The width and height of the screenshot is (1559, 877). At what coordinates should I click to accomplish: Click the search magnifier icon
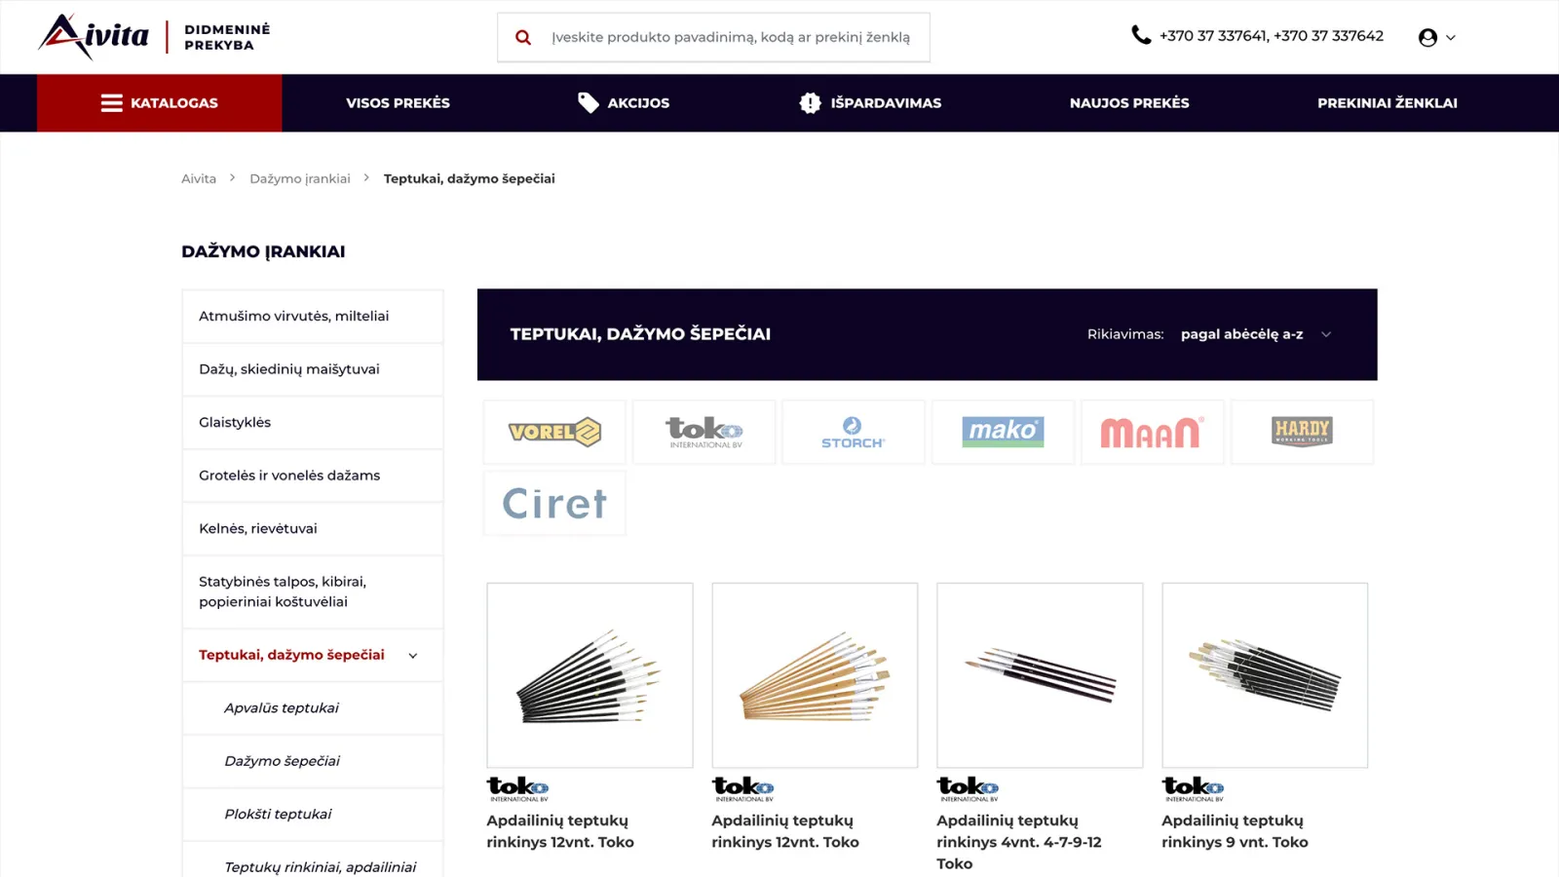click(523, 37)
